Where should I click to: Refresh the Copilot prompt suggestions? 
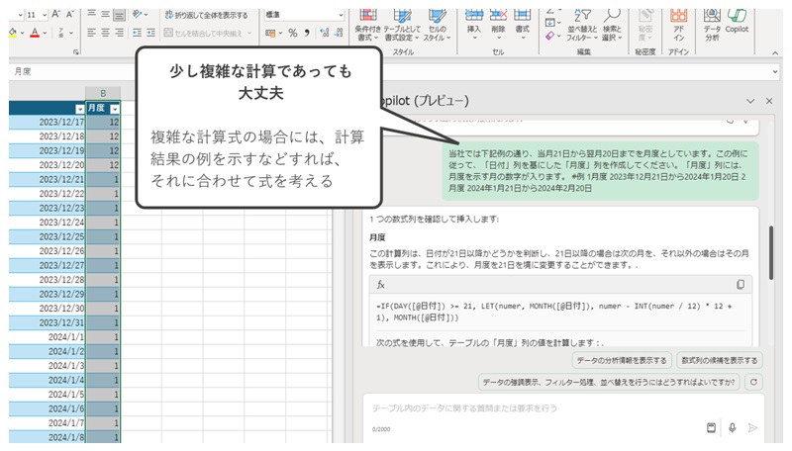[753, 383]
